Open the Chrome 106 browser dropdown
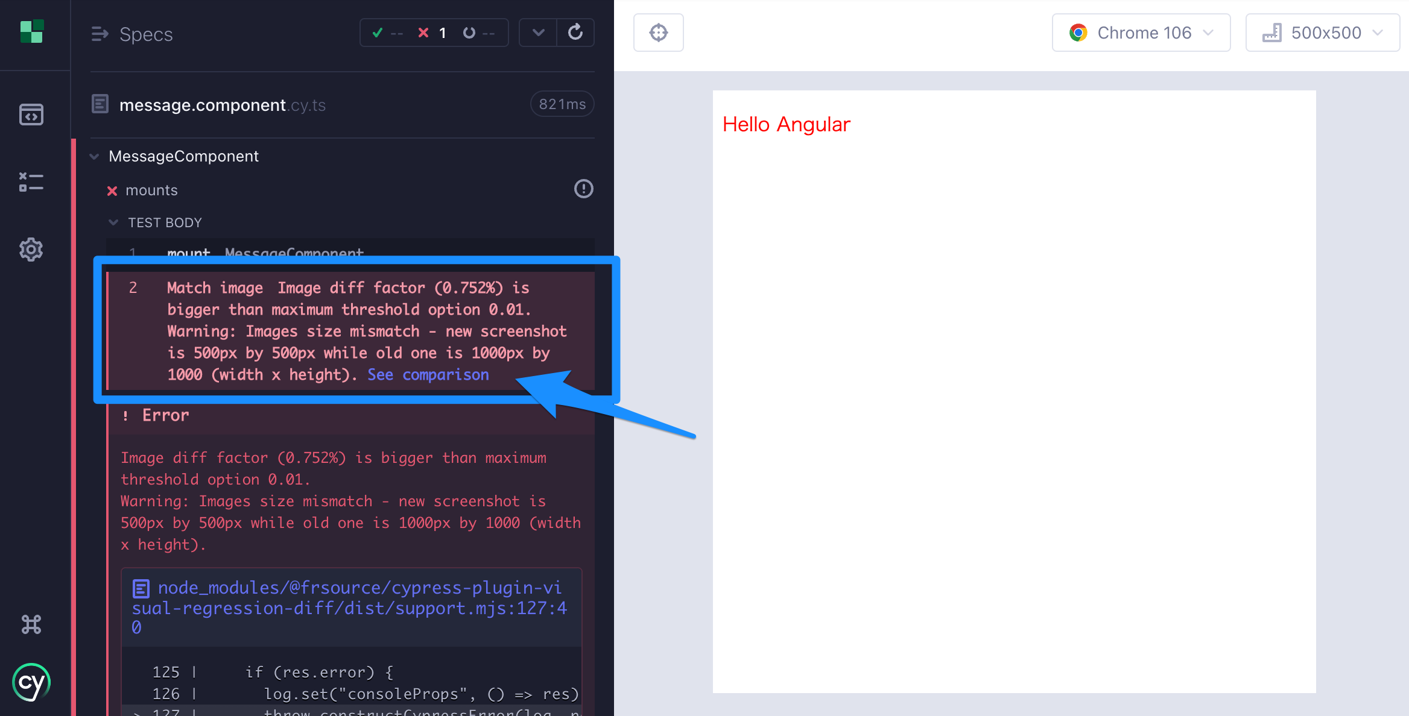The width and height of the screenshot is (1409, 716). coord(1141,33)
